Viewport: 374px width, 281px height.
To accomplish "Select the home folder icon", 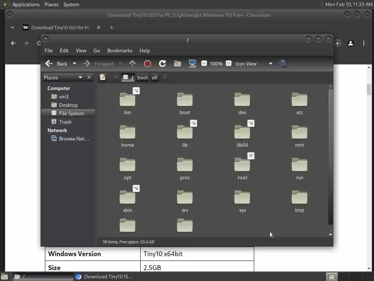I will pos(127,132).
